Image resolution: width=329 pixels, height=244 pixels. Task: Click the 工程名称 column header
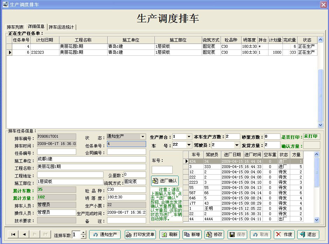click(x=83, y=40)
